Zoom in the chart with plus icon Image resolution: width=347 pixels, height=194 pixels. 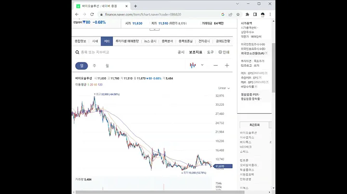point(227,65)
